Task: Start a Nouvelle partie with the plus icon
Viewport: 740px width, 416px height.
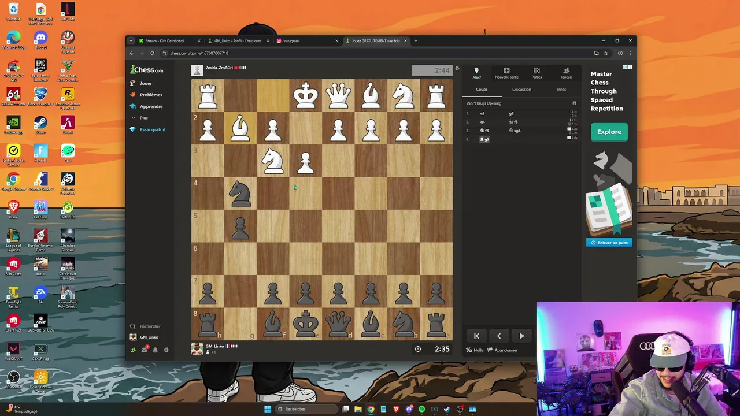Action: click(506, 72)
